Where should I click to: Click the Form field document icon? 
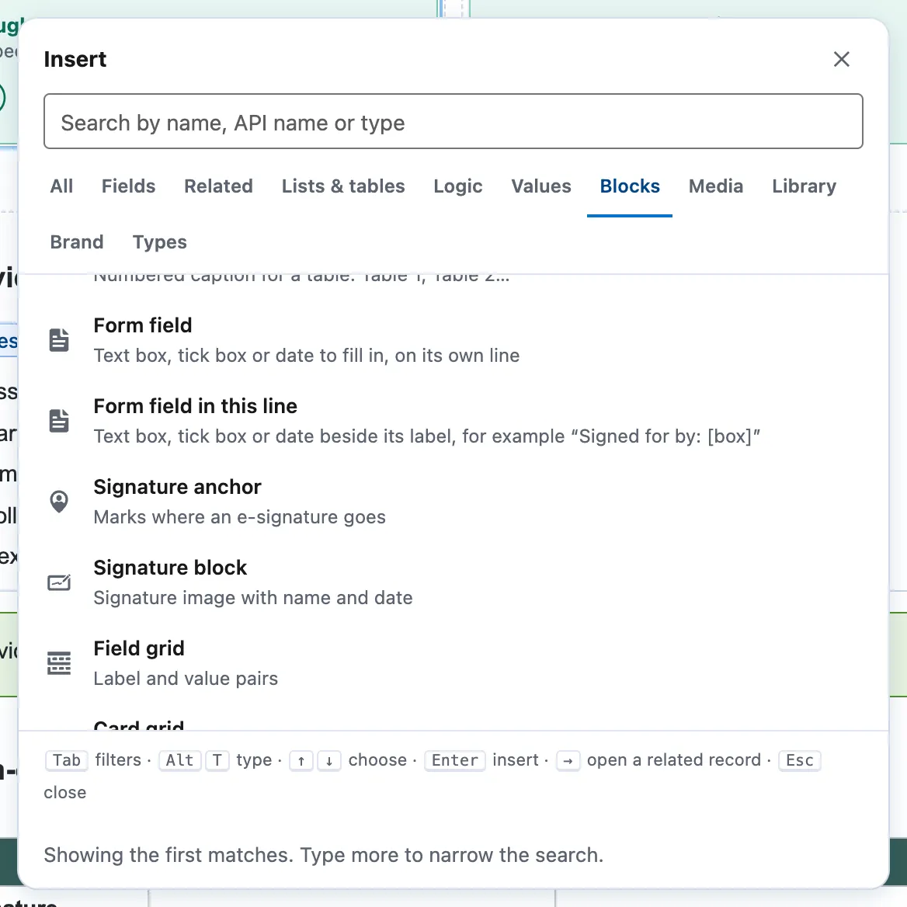59,340
